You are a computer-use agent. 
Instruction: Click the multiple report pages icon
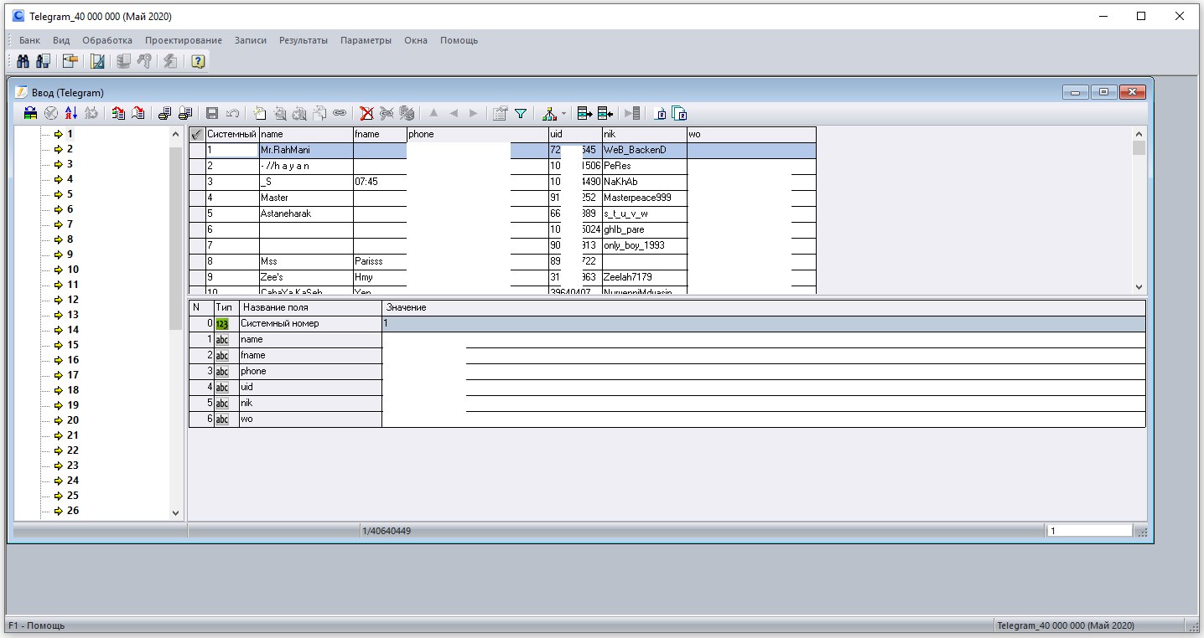click(x=681, y=113)
